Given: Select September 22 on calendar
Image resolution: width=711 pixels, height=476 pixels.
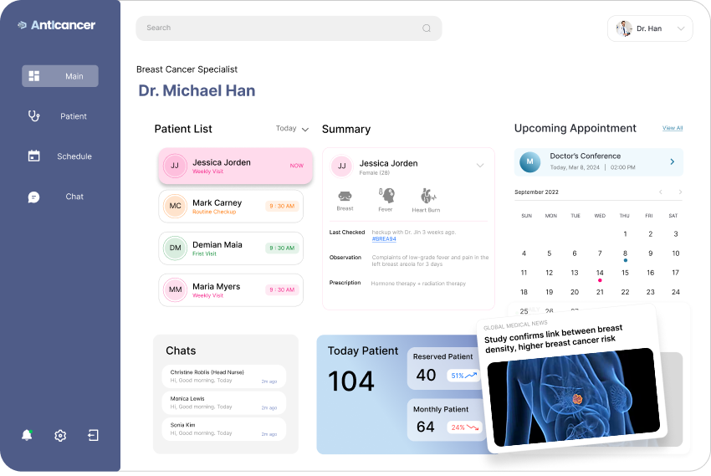Looking at the screenshot, I should (x=625, y=292).
